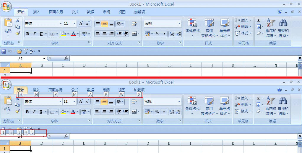Screen dimensions: 302x153
Task: Open 查找和选择 binoculars in upper window
Action: [x=283, y=28]
